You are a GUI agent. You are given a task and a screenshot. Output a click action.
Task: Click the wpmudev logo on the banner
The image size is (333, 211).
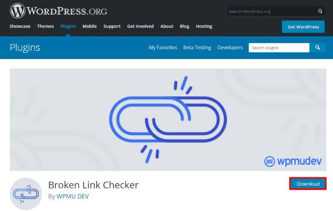pos(293,161)
